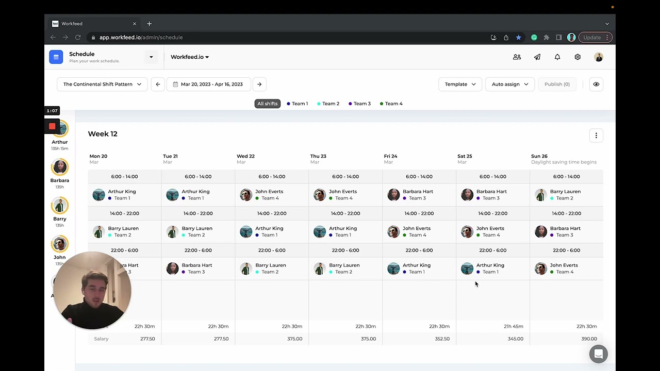This screenshot has width=660, height=371.
Task: Expand The Continental Shift Pattern dropdown
Action: (102, 84)
